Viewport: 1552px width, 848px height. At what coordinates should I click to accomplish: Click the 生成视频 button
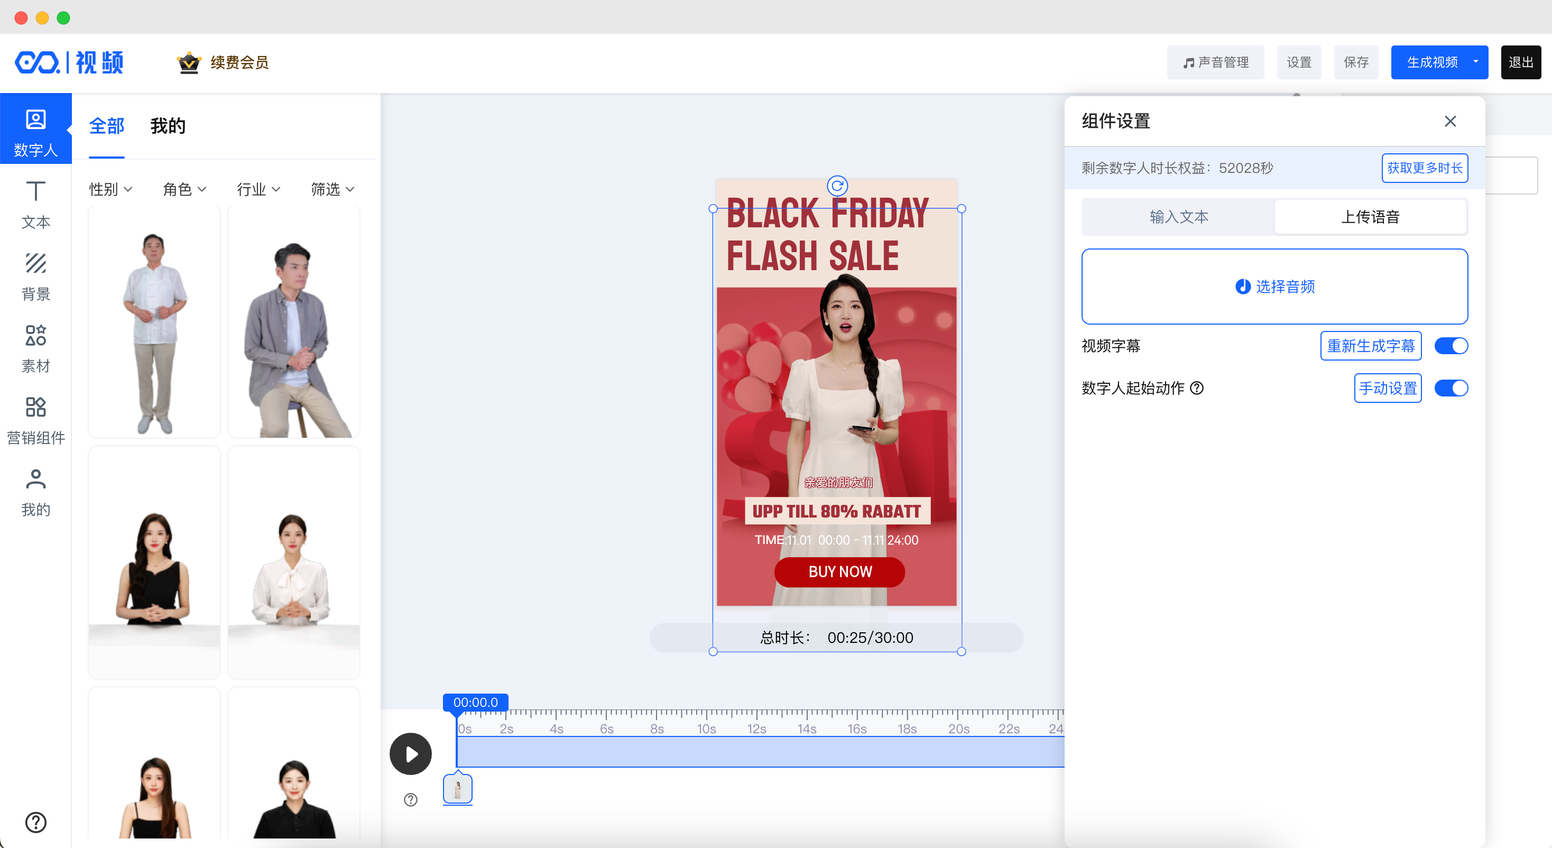(1431, 62)
